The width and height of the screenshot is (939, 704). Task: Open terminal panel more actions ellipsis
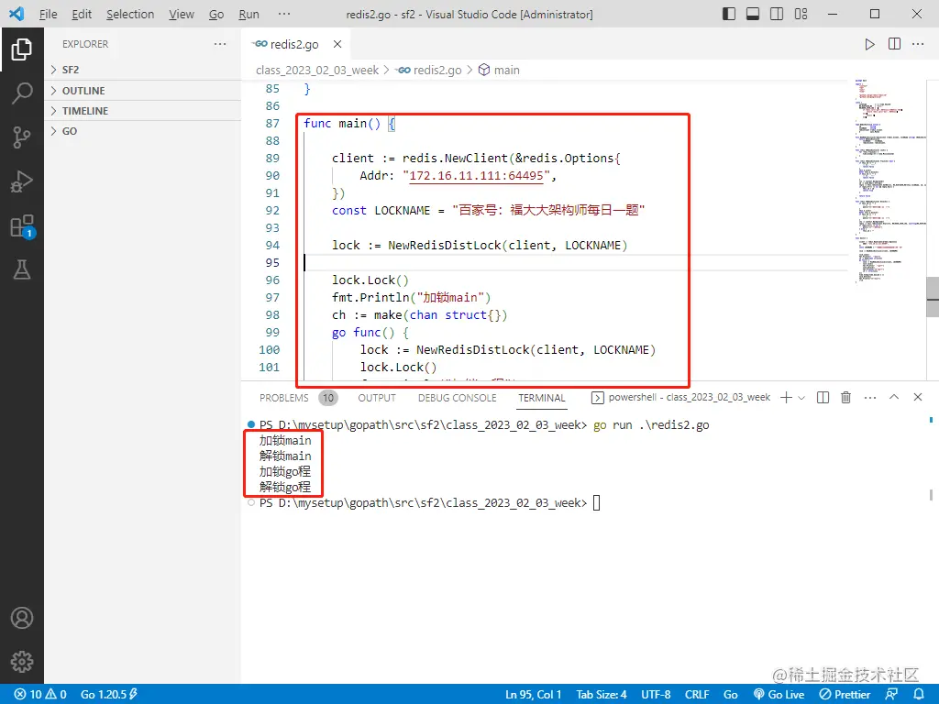tap(870, 398)
